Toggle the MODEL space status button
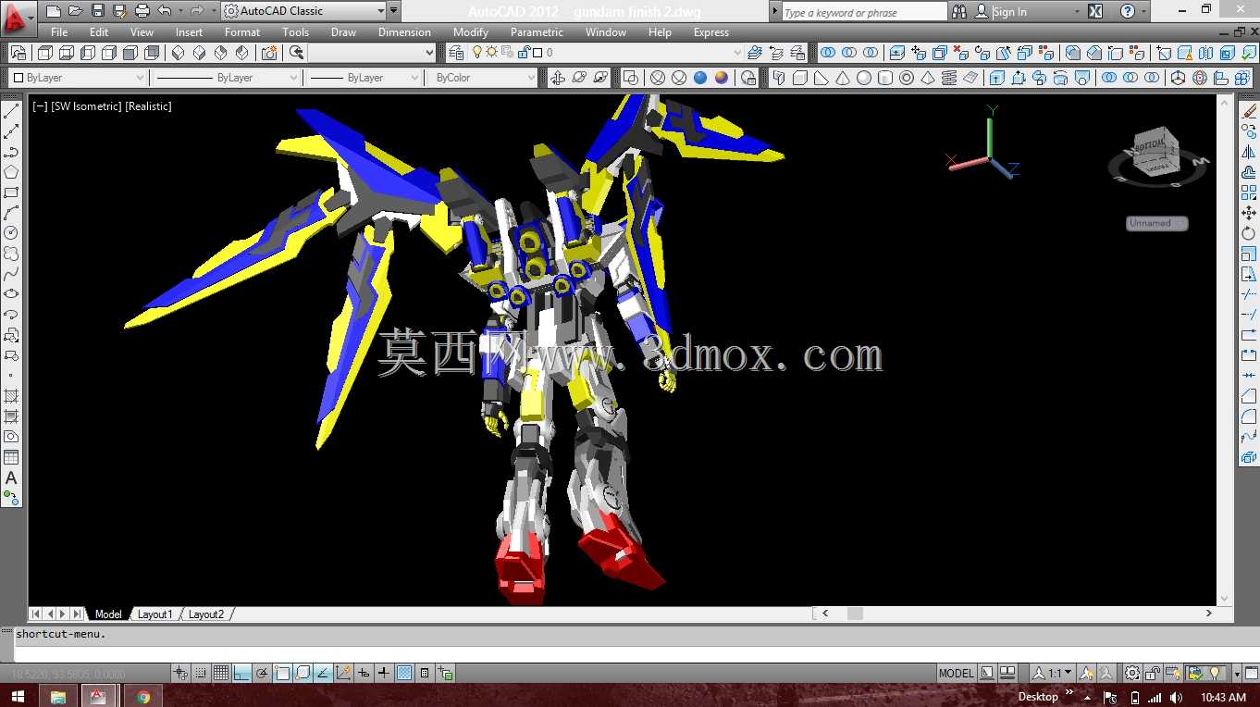This screenshot has width=1260, height=707. (957, 673)
